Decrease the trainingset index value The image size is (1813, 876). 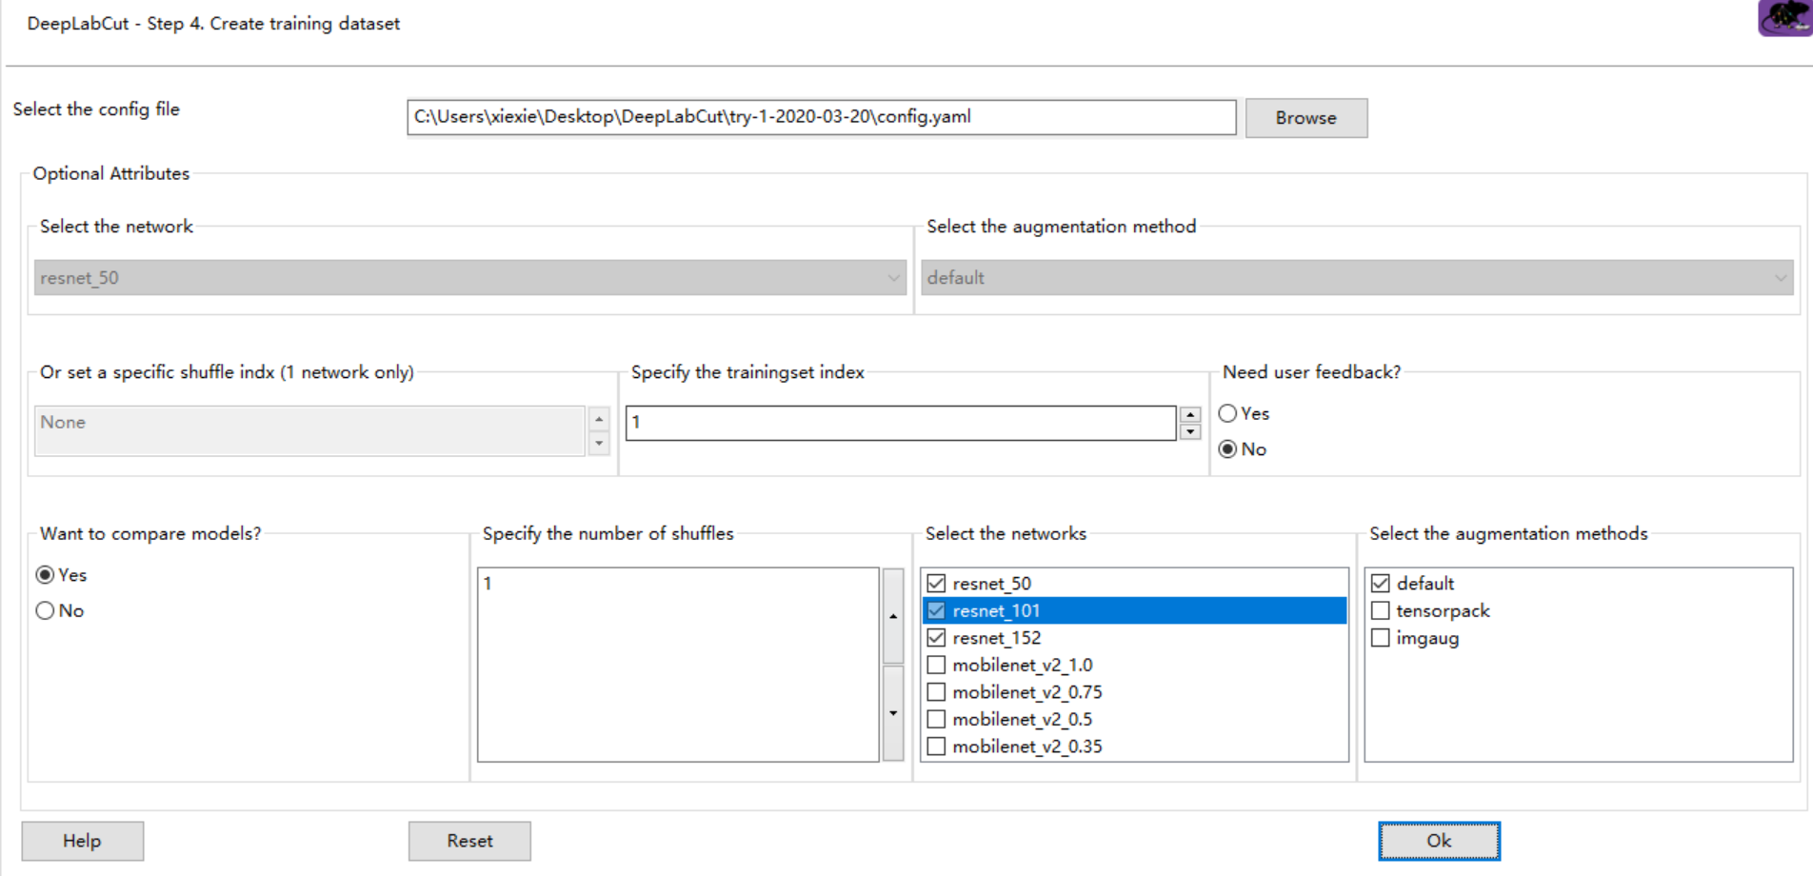(x=1190, y=432)
